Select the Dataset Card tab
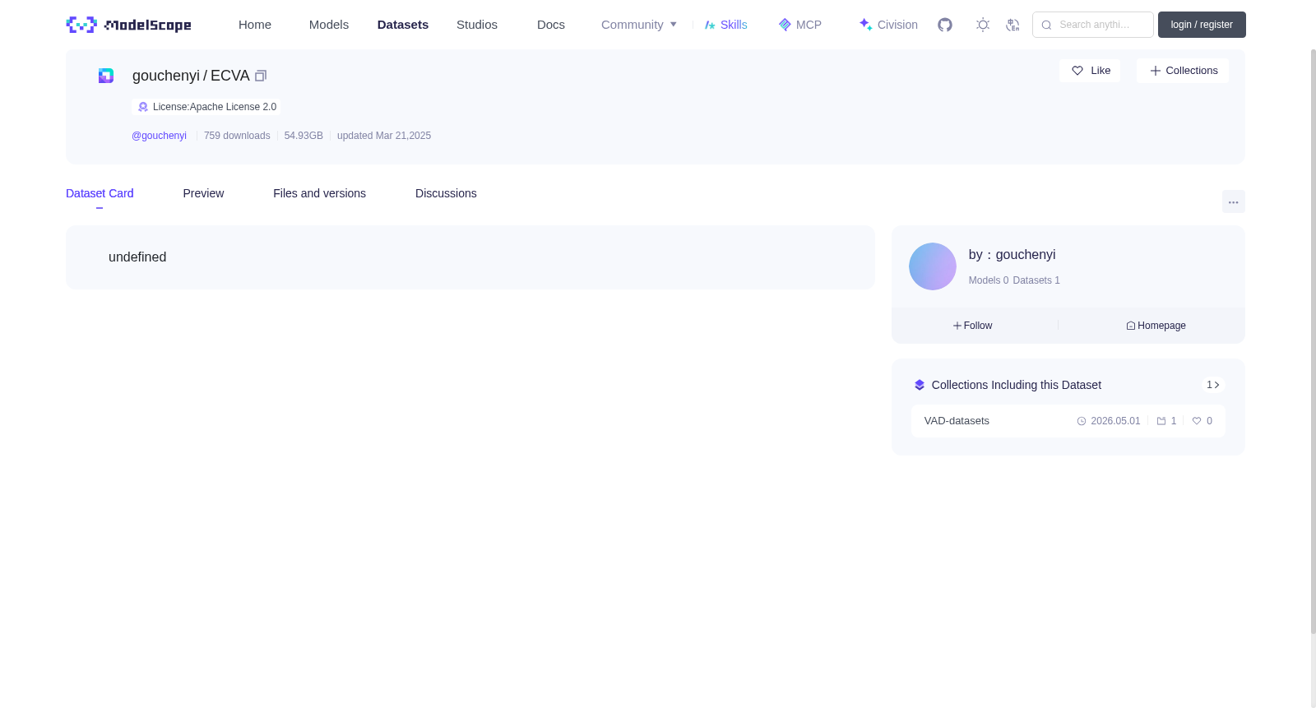Viewport: 1316px width, 708px height. click(100, 193)
